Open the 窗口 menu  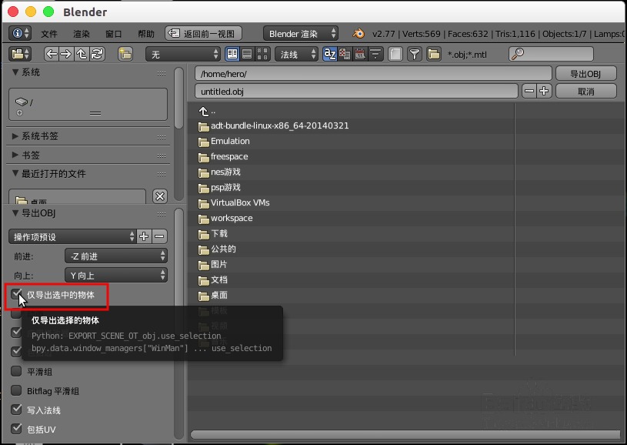click(x=113, y=34)
